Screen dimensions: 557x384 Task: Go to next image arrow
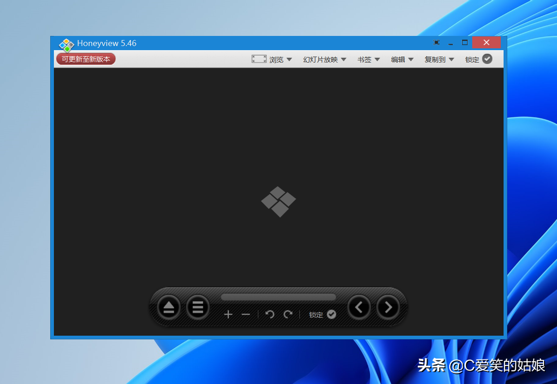pyautogui.click(x=388, y=307)
